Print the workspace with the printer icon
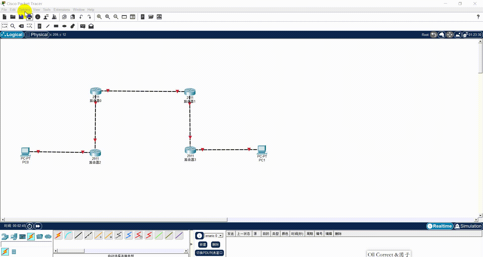This screenshot has height=257, width=483. pos(29,17)
